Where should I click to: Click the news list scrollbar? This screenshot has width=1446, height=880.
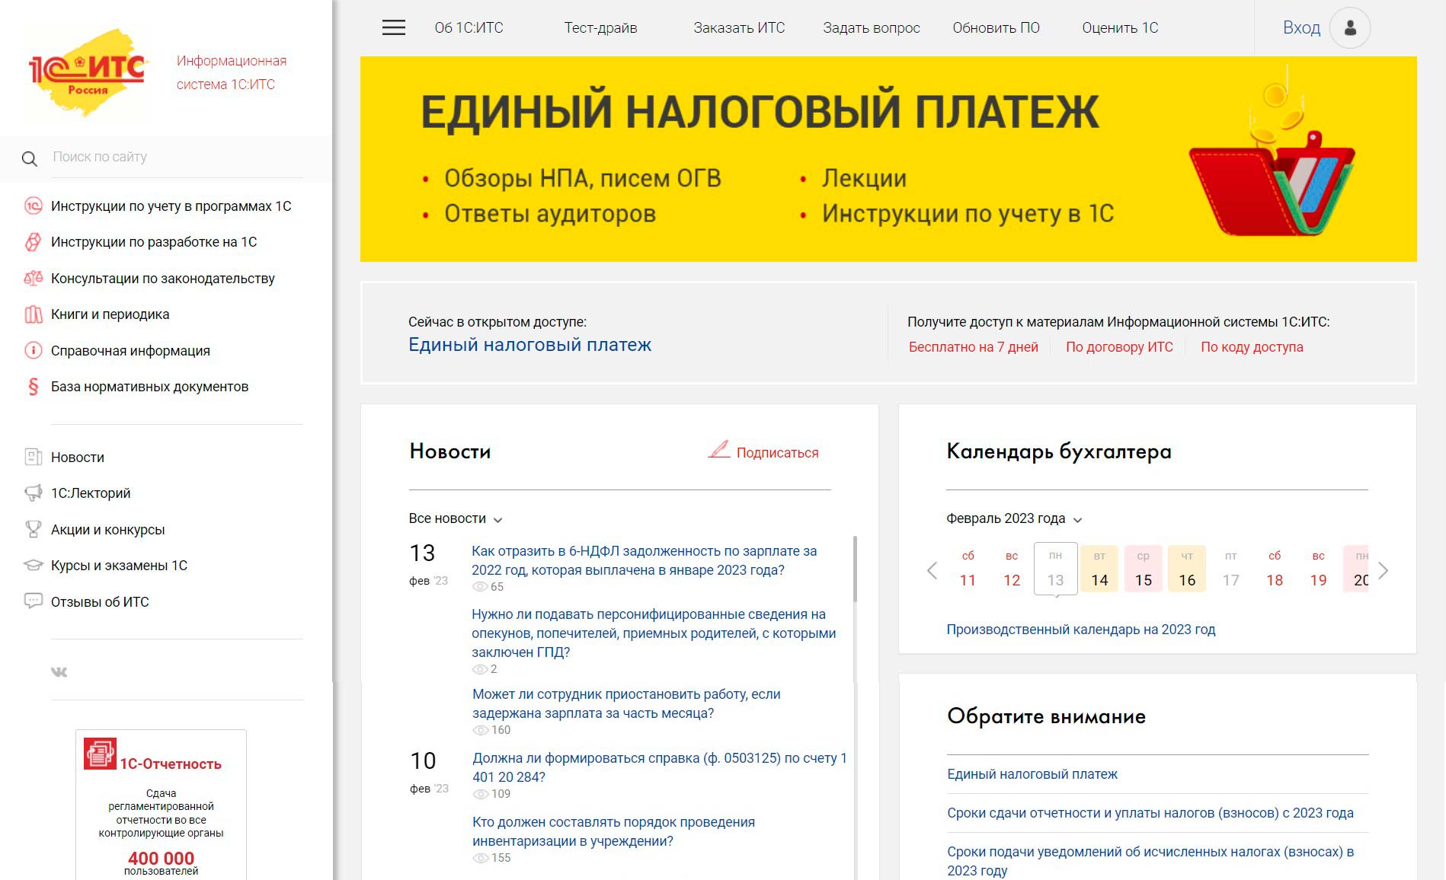click(855, 569)
